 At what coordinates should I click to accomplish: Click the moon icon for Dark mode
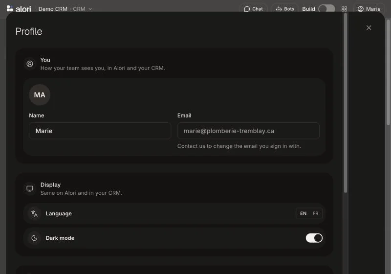click(x=34, y=238)
